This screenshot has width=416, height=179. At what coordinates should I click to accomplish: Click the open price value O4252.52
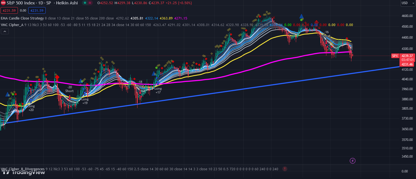105,3
